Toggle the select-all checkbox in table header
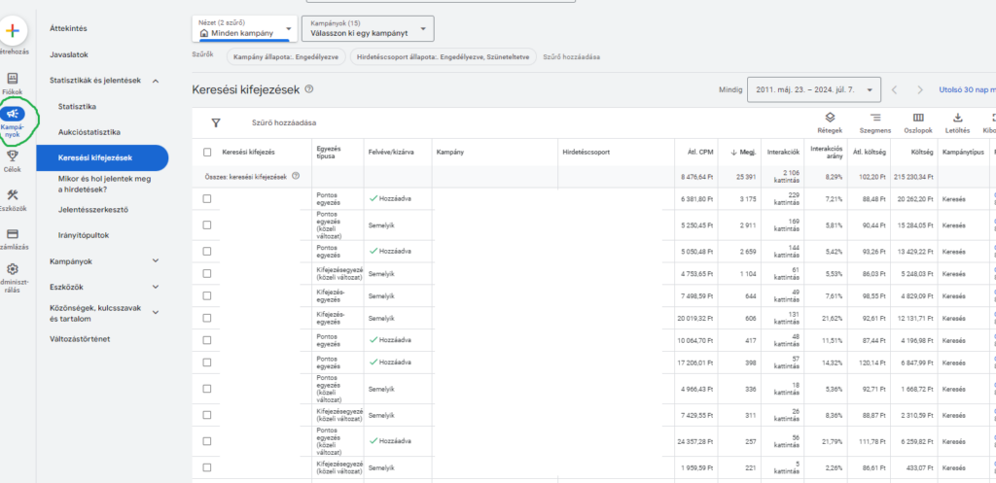The image size is (996, 483). click(x=207, y=153)
